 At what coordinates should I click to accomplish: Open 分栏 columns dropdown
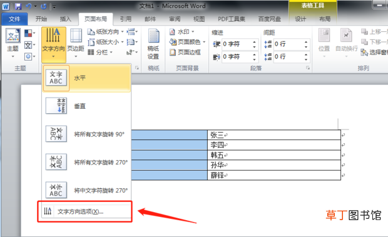[x=101, y=53]
